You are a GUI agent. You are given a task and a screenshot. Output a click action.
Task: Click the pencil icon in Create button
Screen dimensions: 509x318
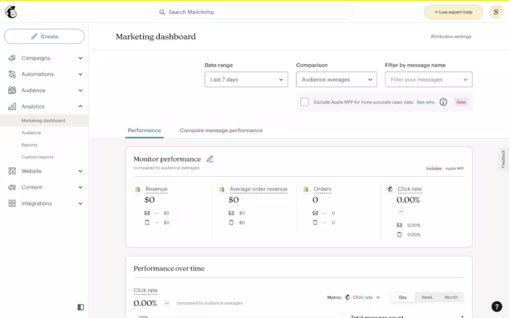[34, 36]
